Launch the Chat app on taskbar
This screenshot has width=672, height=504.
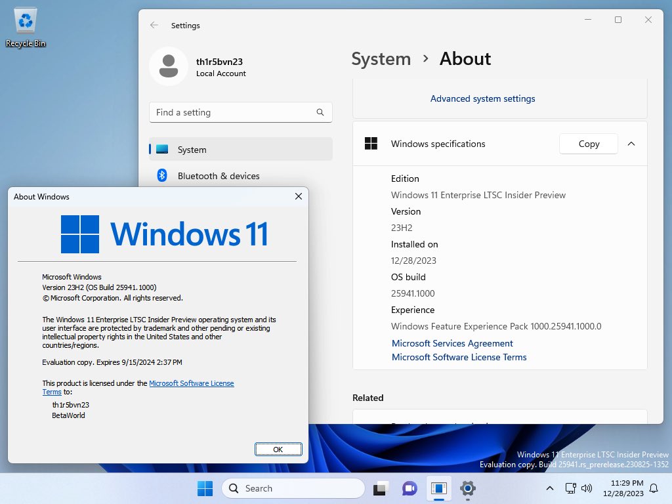[x=409, y=488]
